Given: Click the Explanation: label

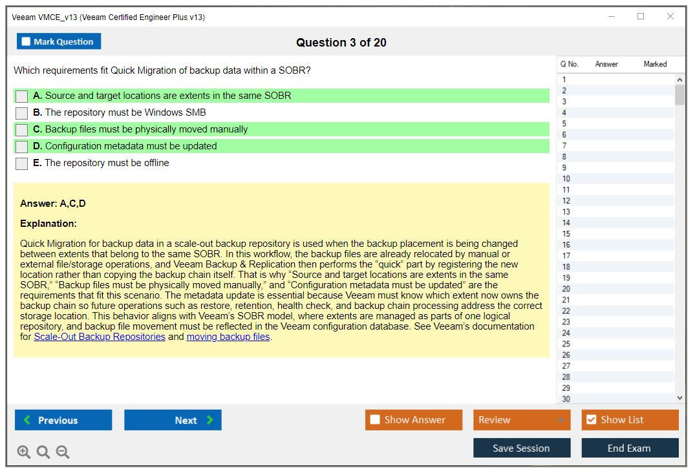Looking at the screenshot, I should (x=48, y=224).
